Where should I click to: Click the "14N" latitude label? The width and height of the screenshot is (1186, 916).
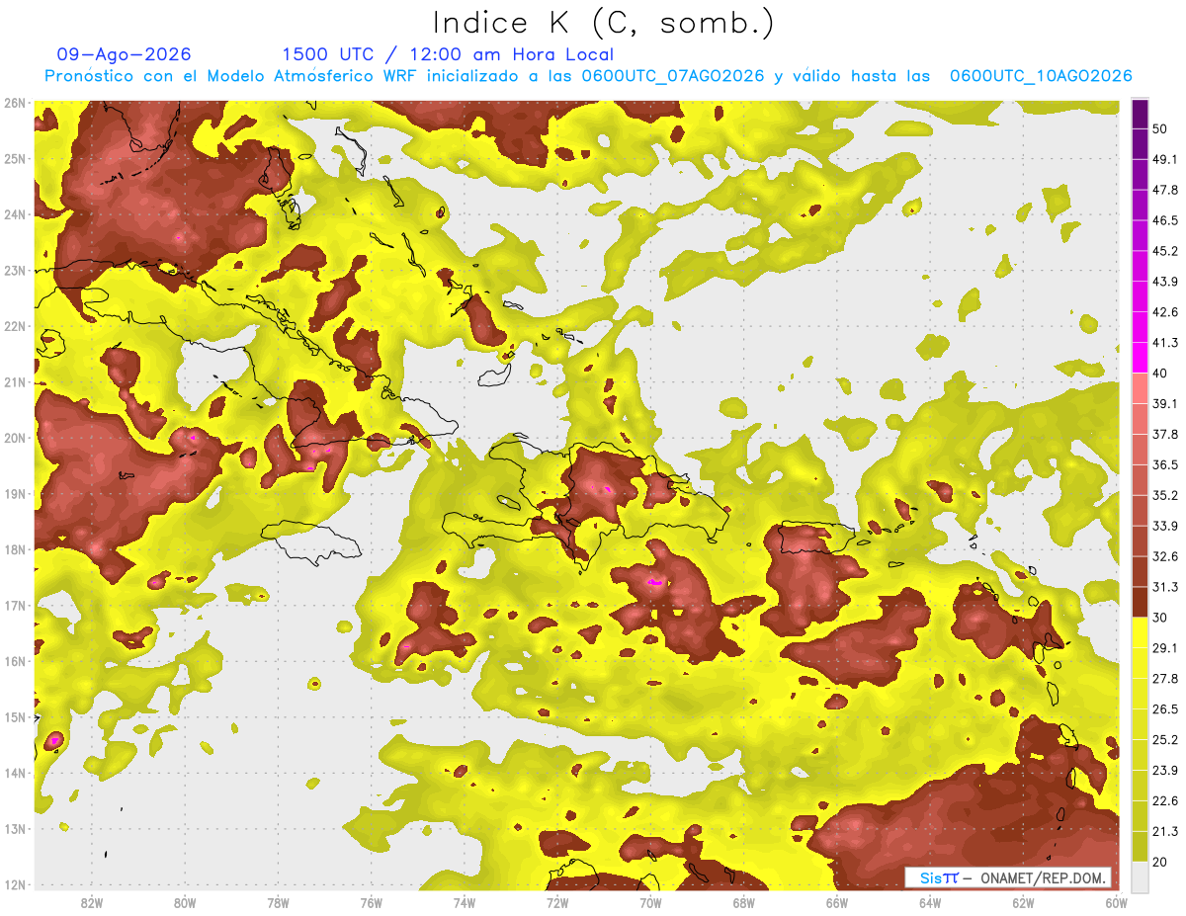click(x=15, y=773)
